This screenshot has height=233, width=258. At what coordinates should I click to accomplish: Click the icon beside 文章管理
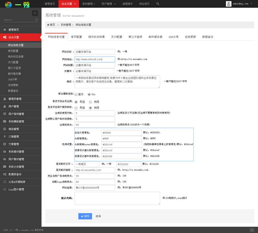pos(4,144)
